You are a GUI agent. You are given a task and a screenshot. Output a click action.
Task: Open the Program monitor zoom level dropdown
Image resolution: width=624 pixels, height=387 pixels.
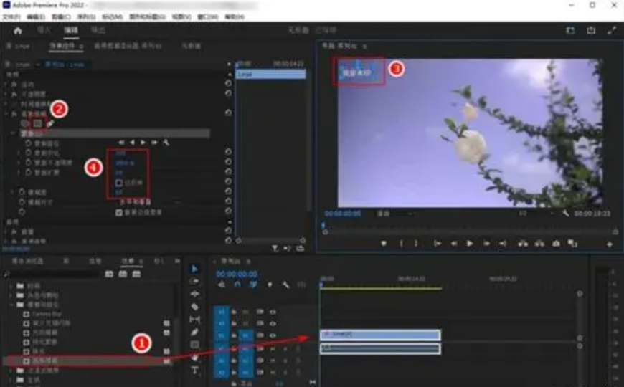[x=394, y=214]
